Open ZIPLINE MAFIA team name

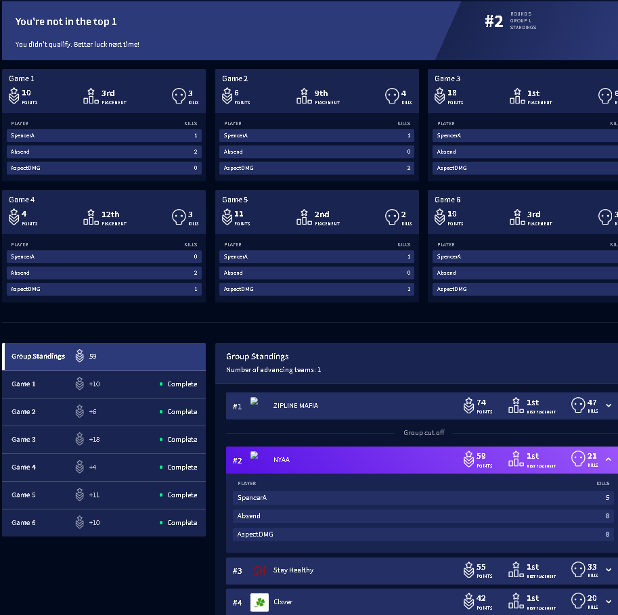point(296,405)
